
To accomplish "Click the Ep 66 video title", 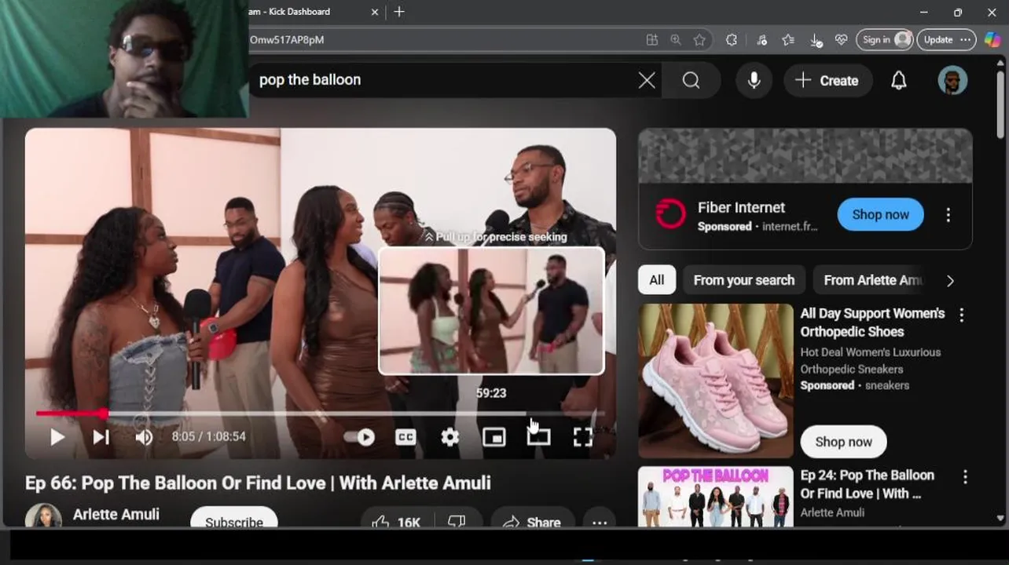I will (x=258, y=483).
